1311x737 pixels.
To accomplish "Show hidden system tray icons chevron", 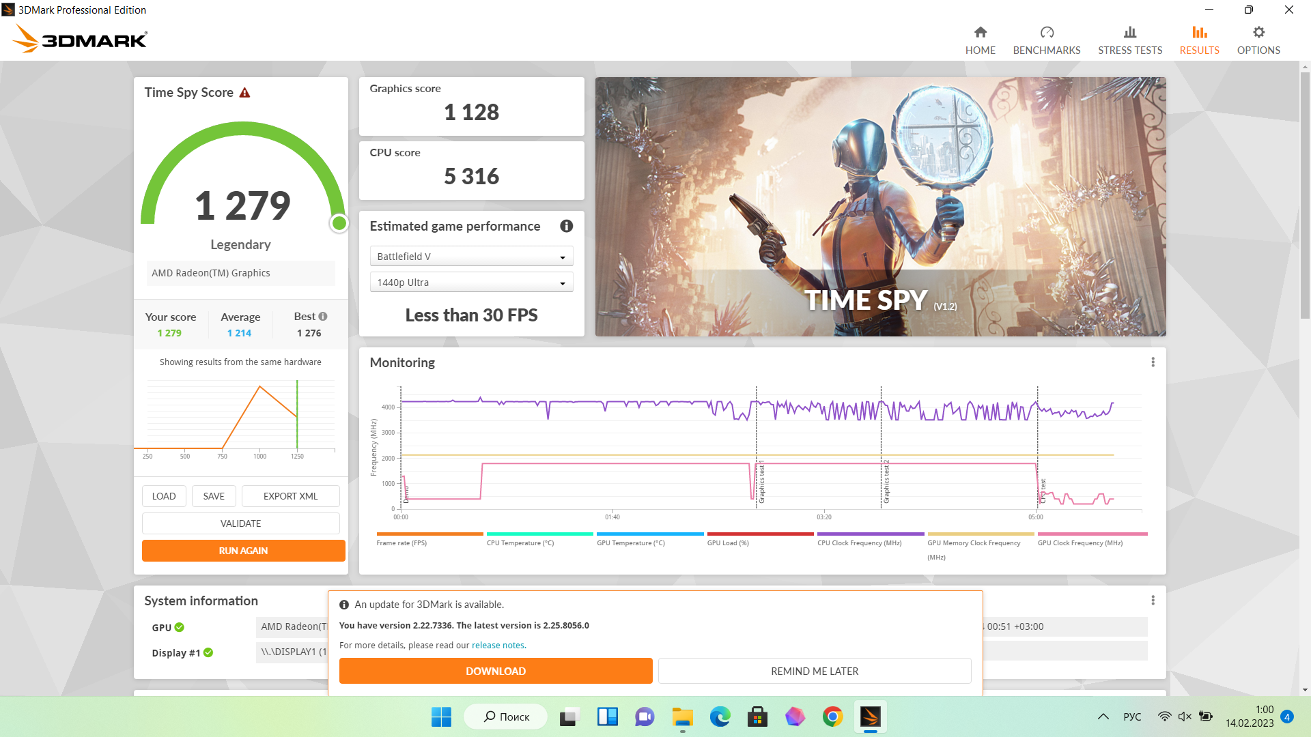I will (x=1103, y=717).
